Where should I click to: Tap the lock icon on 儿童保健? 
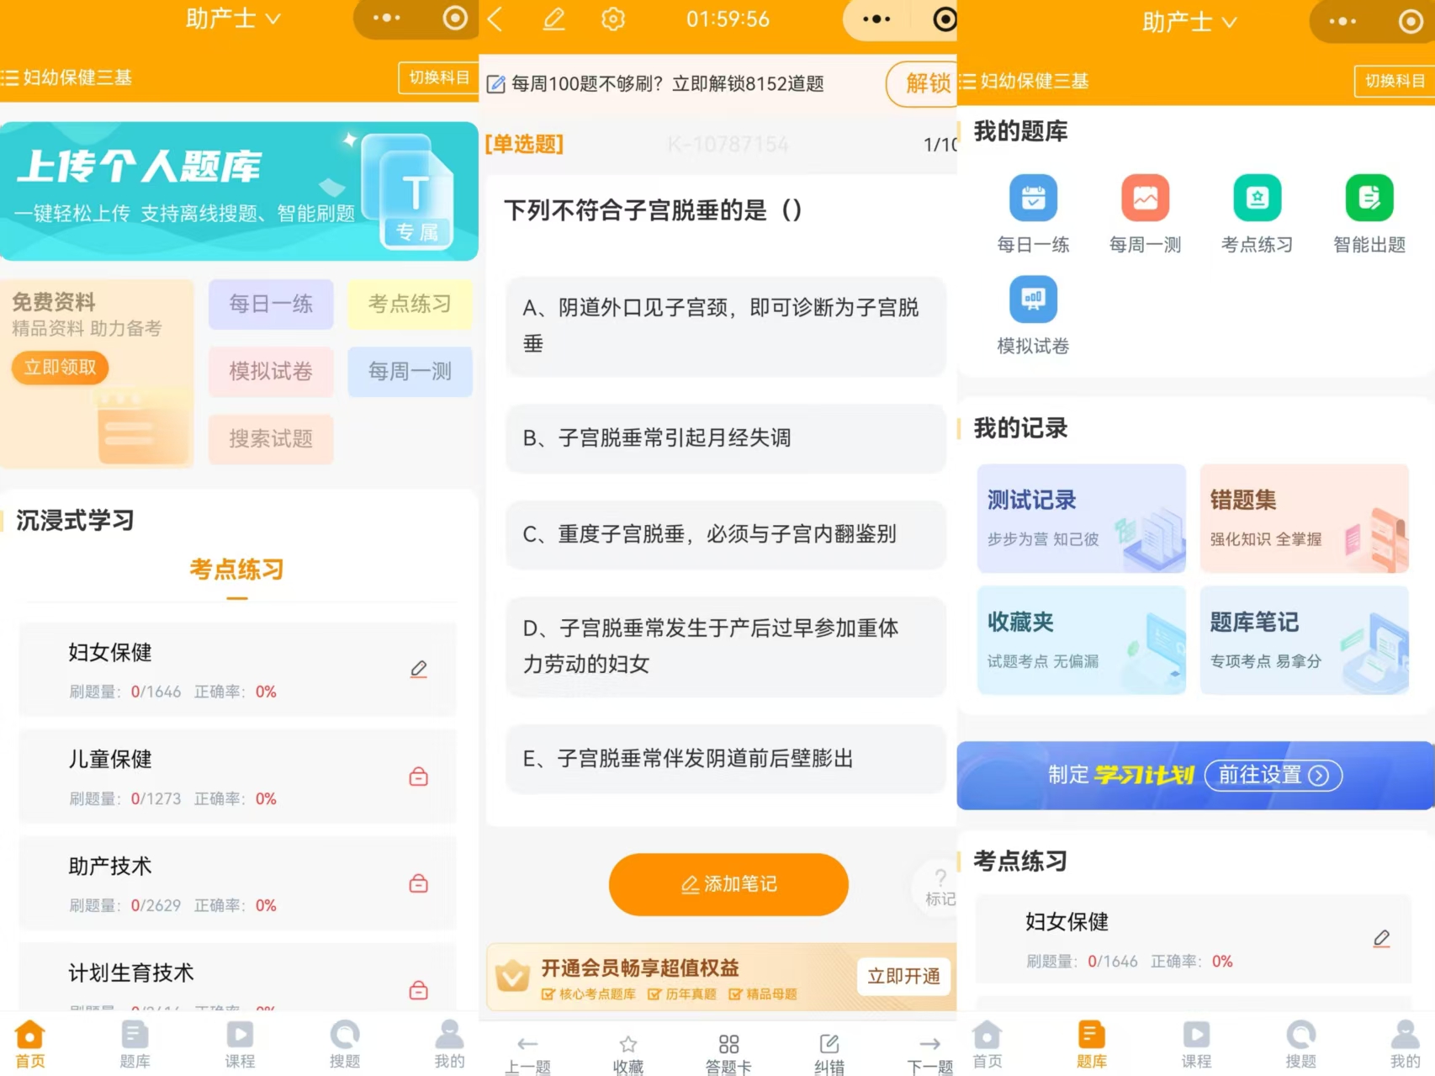pyautogui.click(x=418, y=776)
